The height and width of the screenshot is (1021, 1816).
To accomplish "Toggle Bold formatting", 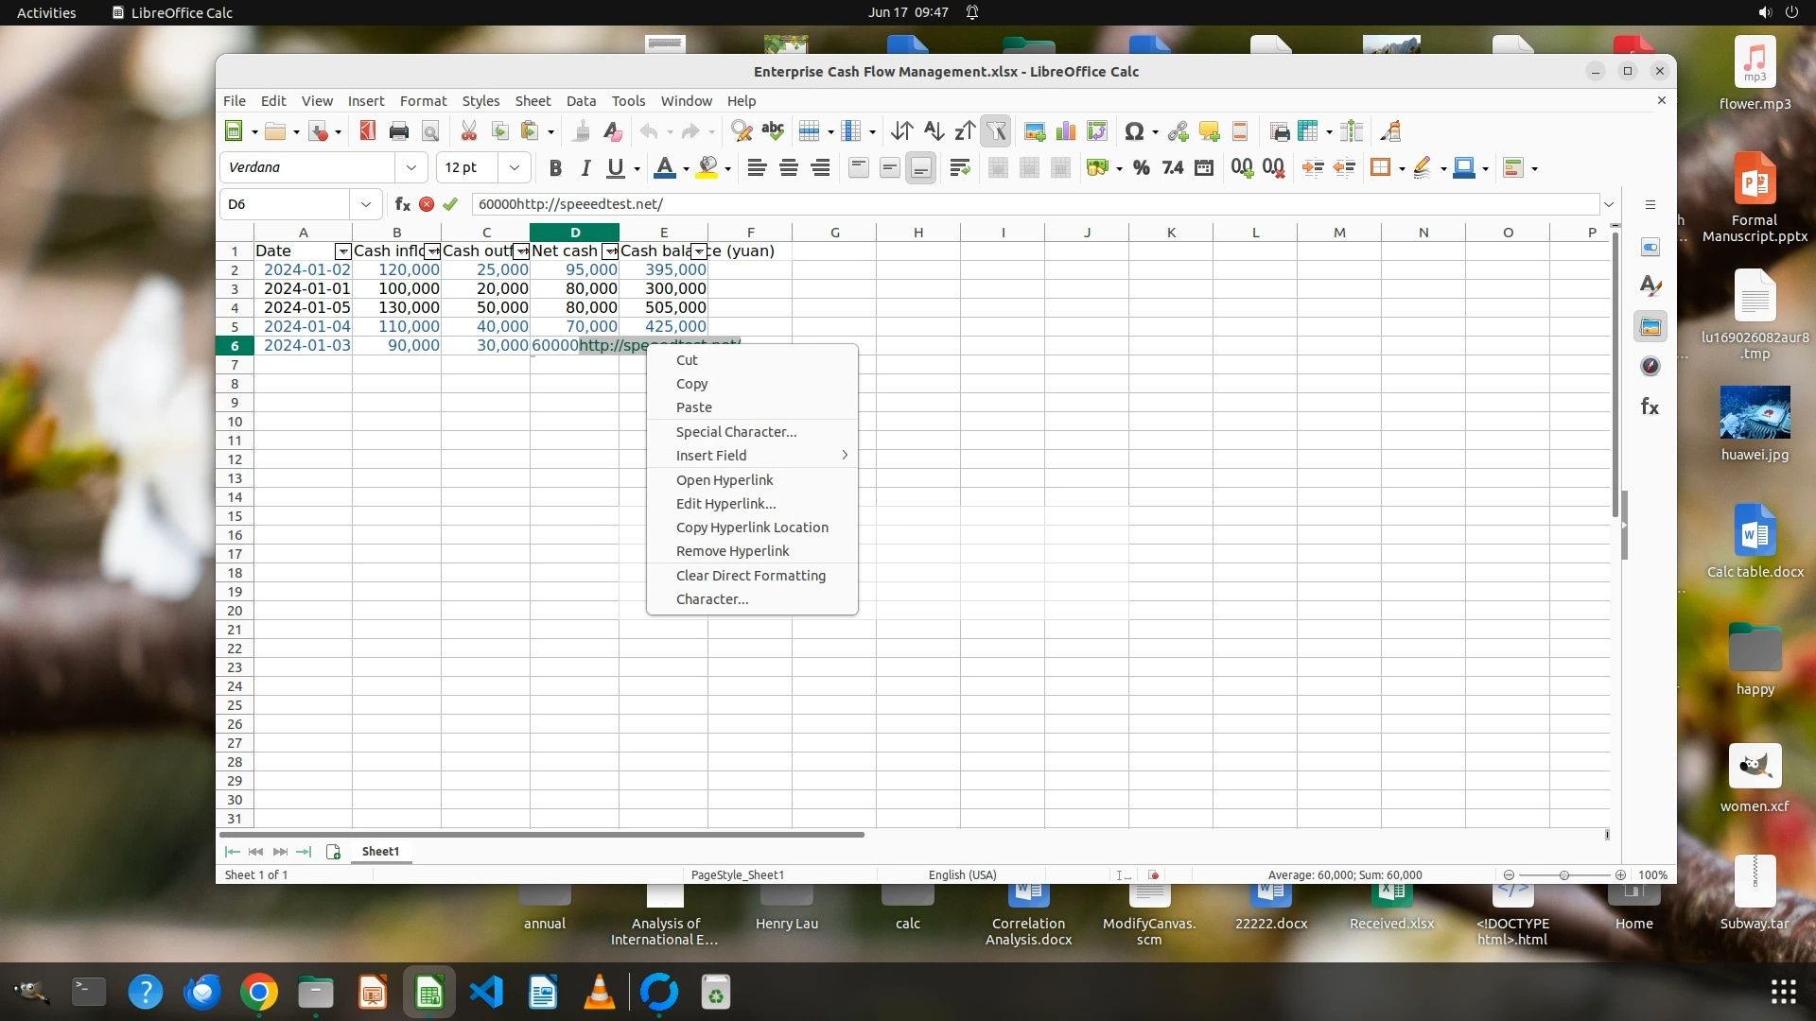I will click(x=555, y=168).
